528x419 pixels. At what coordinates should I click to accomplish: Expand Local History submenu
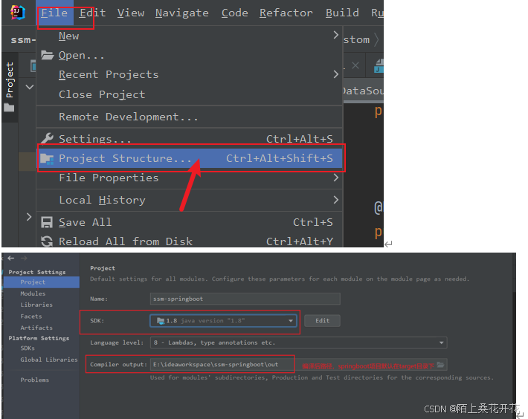[x=189, y=200]
